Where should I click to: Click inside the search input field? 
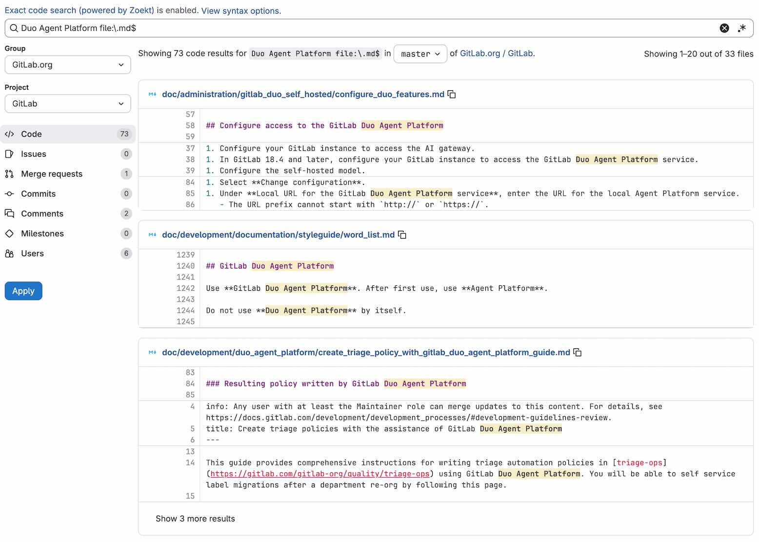(341, 28)
